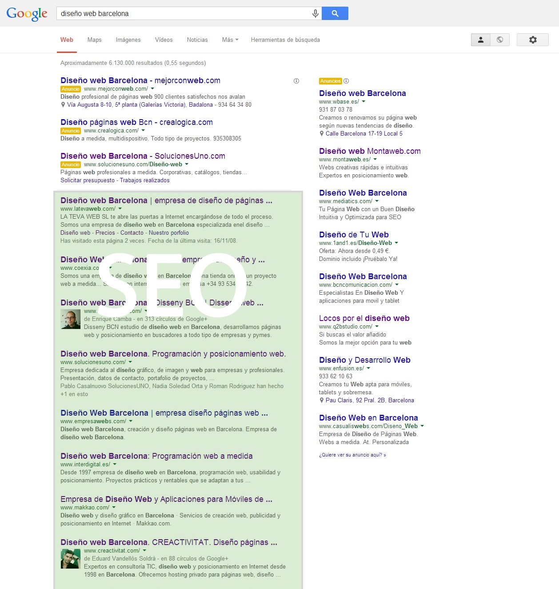Expand arrow next to www.creactivitat.com

point(144,551)
